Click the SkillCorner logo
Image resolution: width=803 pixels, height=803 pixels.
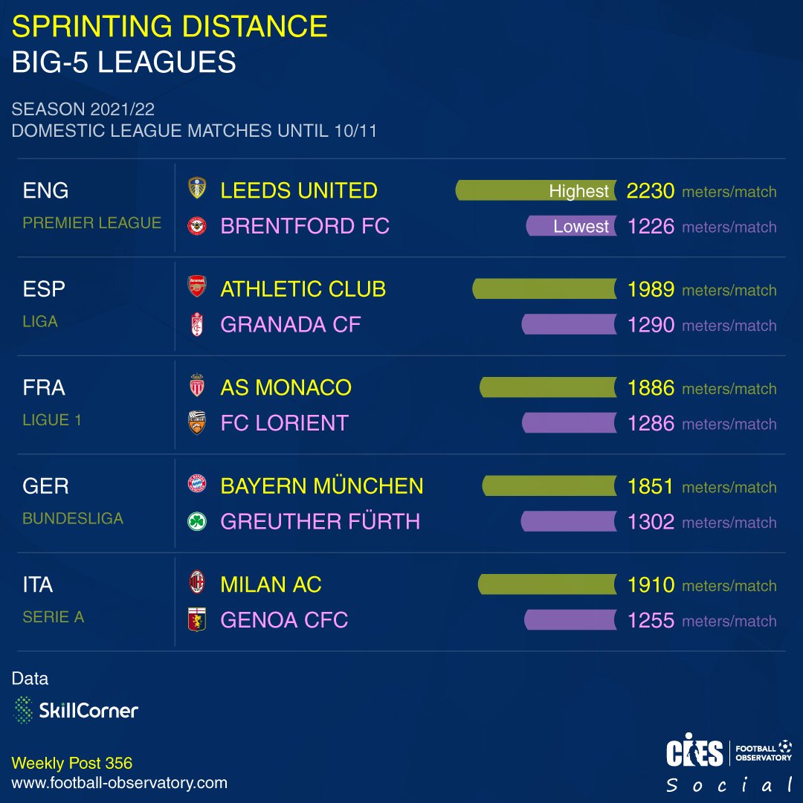(76, 710)
